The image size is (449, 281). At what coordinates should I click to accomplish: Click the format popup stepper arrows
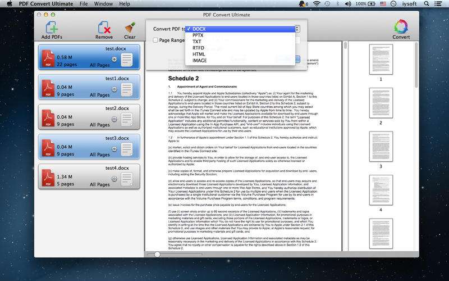[x=297, y=29]
